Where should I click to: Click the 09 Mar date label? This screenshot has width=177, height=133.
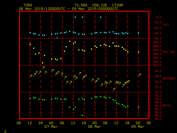[138, 127]
